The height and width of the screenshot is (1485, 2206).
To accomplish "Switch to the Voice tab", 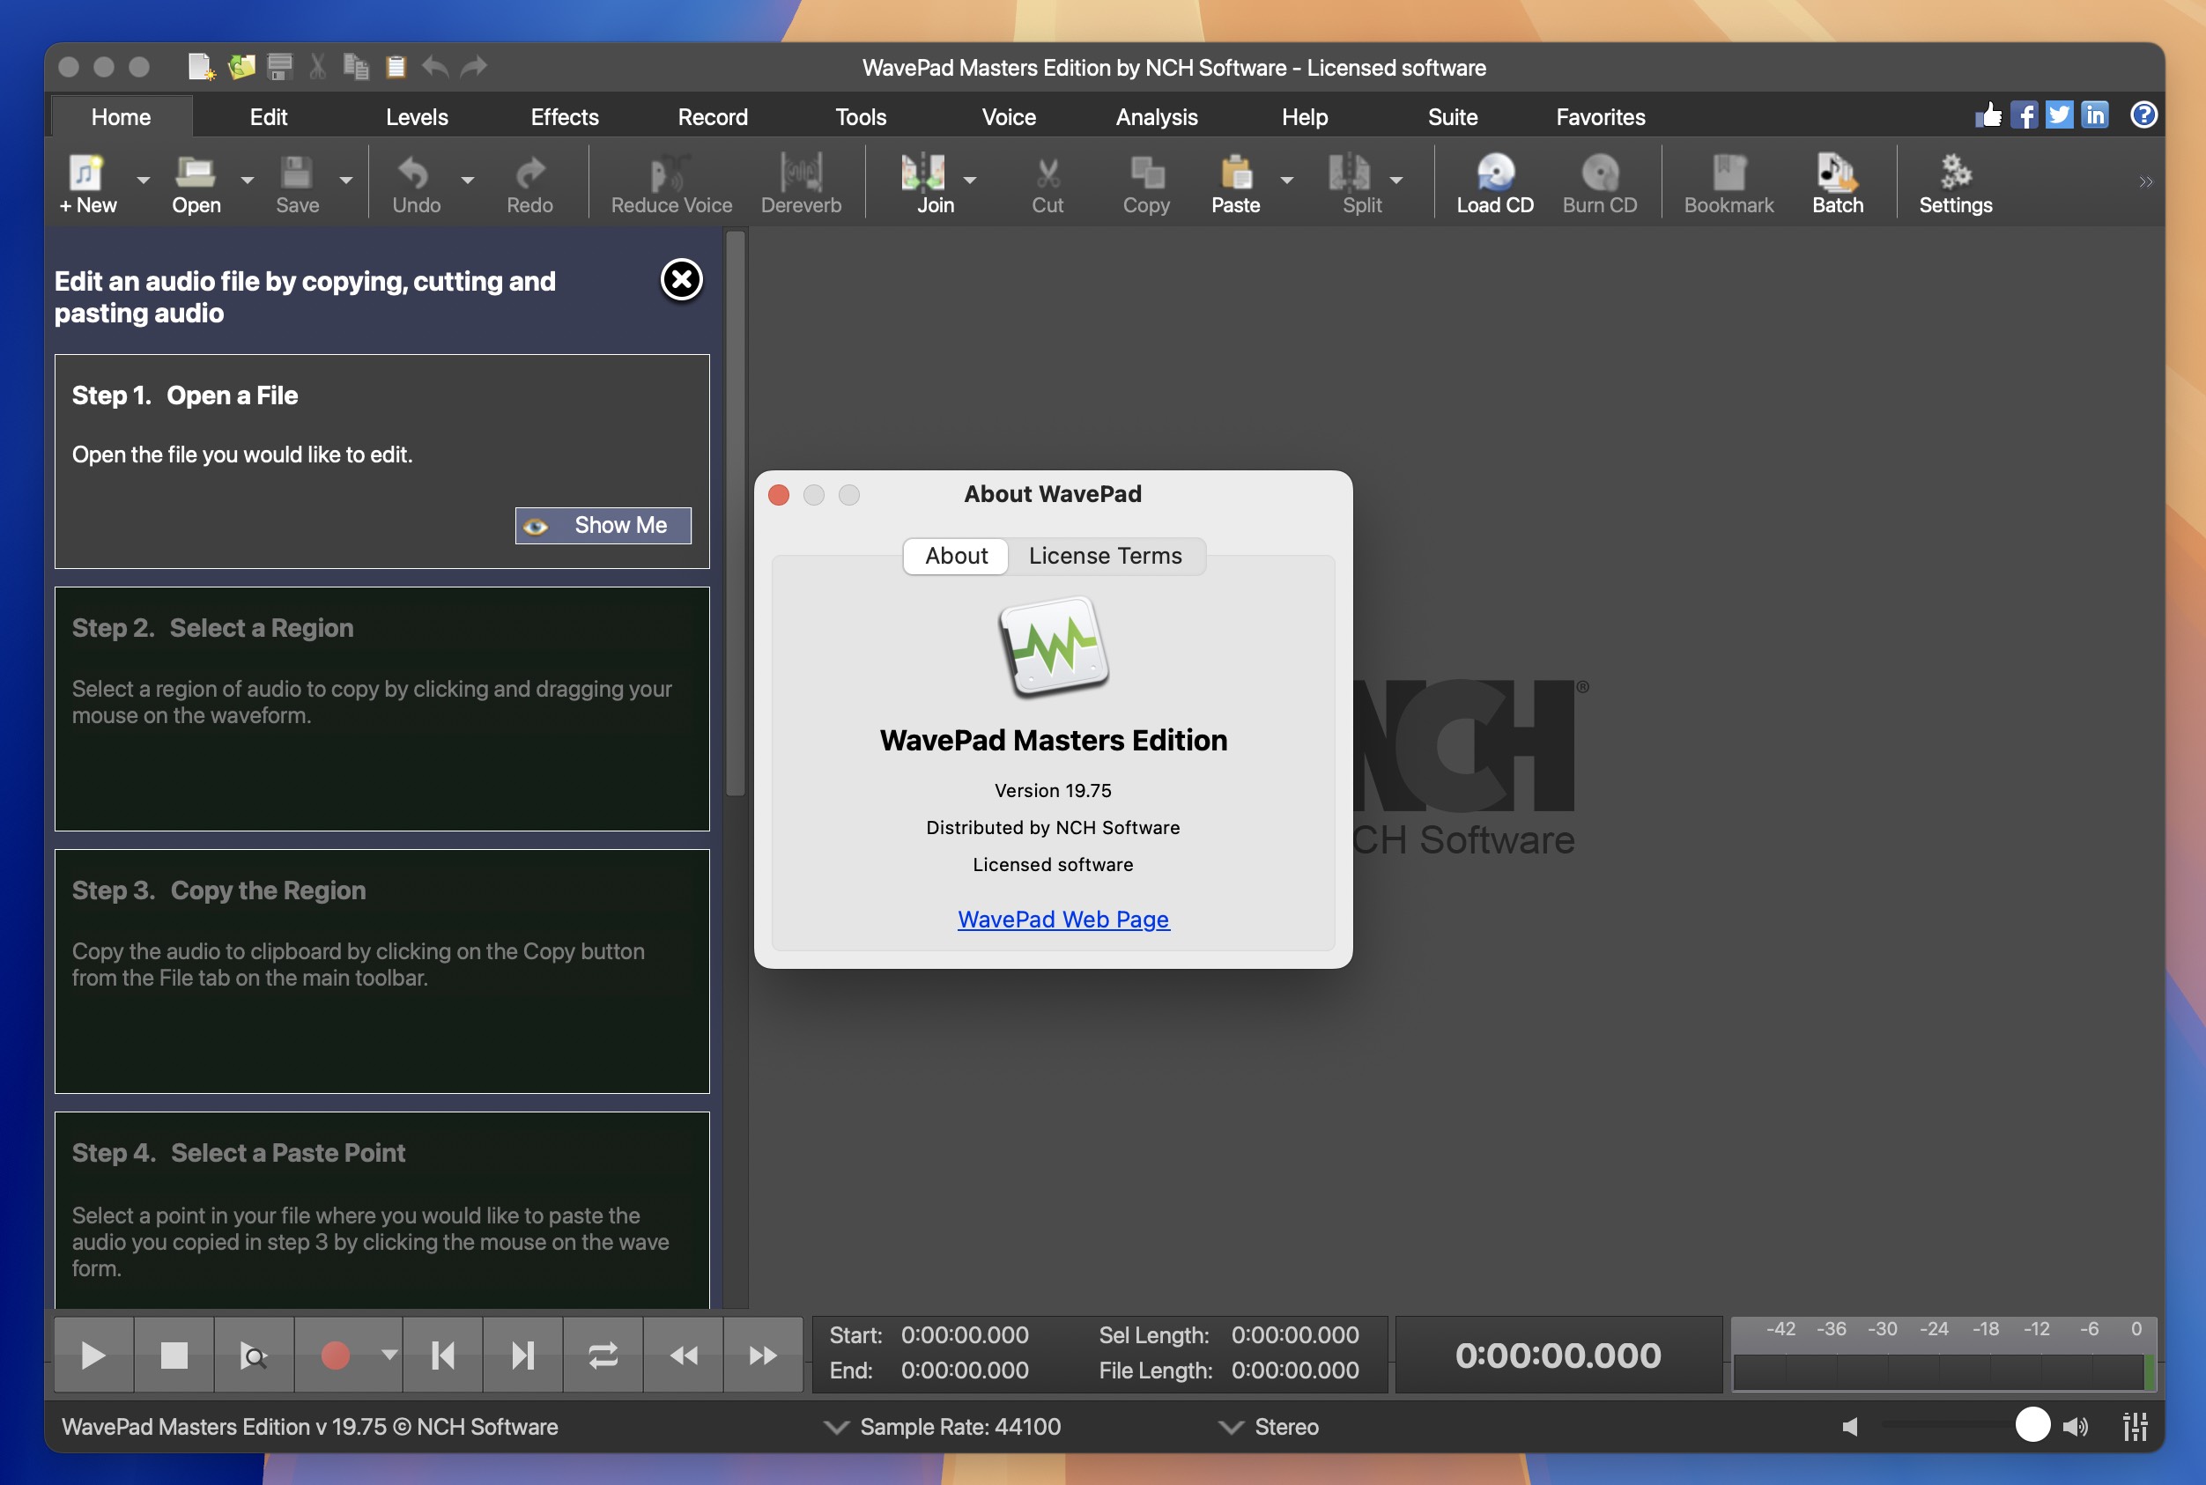I will click(1009, 116).
